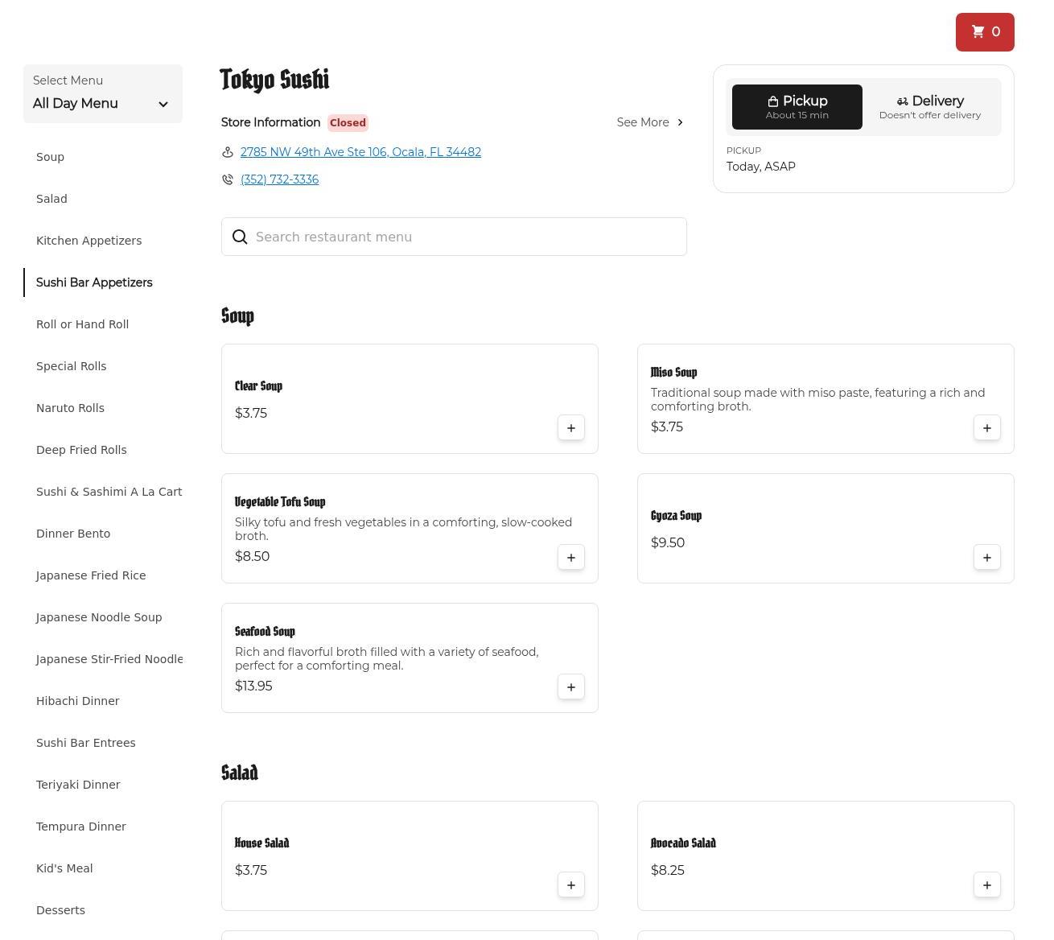Go to Hibachi Dinner section
This screenshot has height=940, width=1054.
pos(77,701)
